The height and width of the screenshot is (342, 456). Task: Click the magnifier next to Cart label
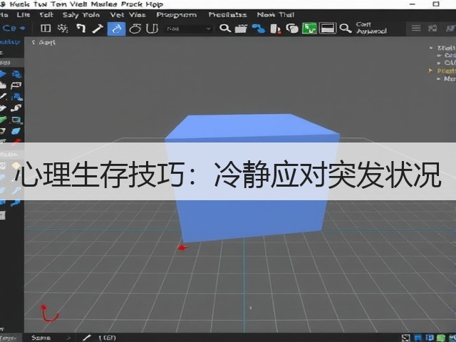point(345,28)
